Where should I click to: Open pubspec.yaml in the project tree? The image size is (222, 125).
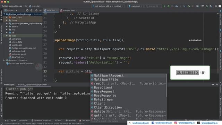17,54
